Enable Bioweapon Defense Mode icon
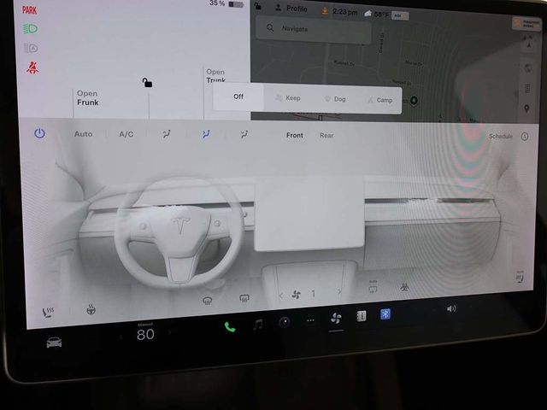The image size is (547, 410). coord(404,287)
